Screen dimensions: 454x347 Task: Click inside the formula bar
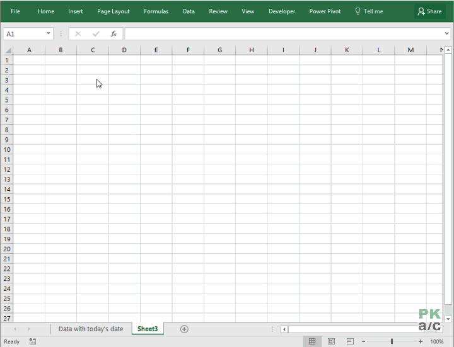(x=284, y=34)
